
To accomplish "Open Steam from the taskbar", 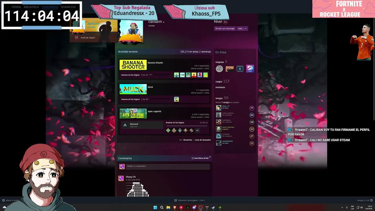I will [x=213, y=207].
